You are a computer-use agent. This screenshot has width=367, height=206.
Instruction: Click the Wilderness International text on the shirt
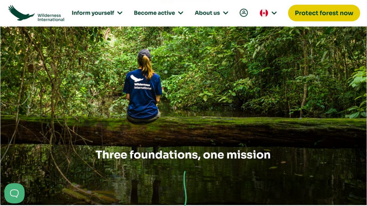[x=143, y=86]
